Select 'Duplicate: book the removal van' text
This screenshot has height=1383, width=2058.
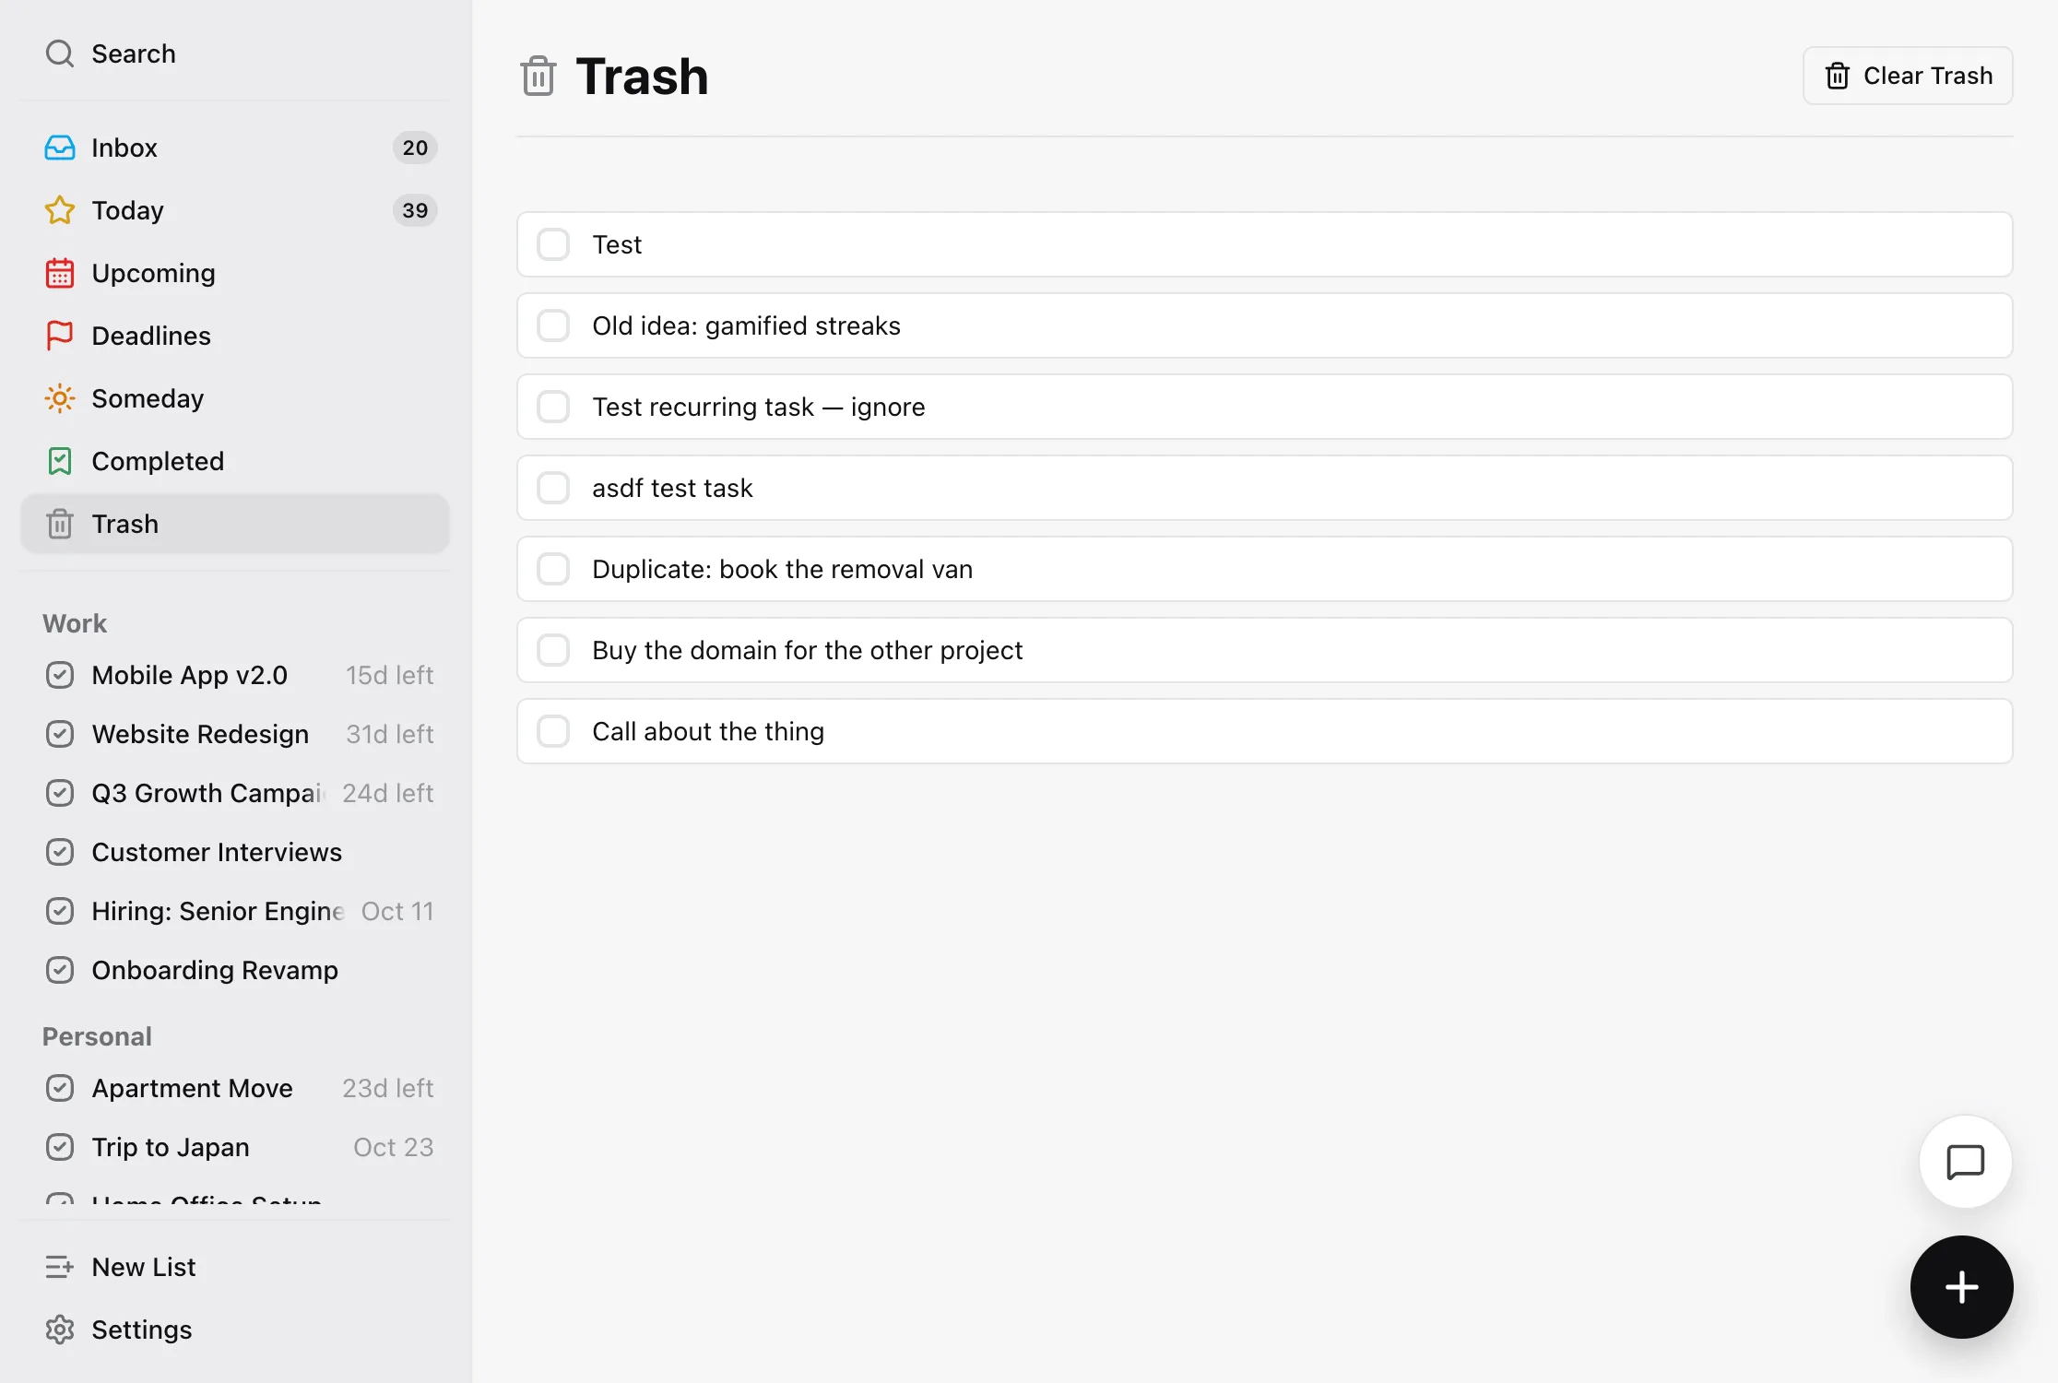(x=782, y=569)
